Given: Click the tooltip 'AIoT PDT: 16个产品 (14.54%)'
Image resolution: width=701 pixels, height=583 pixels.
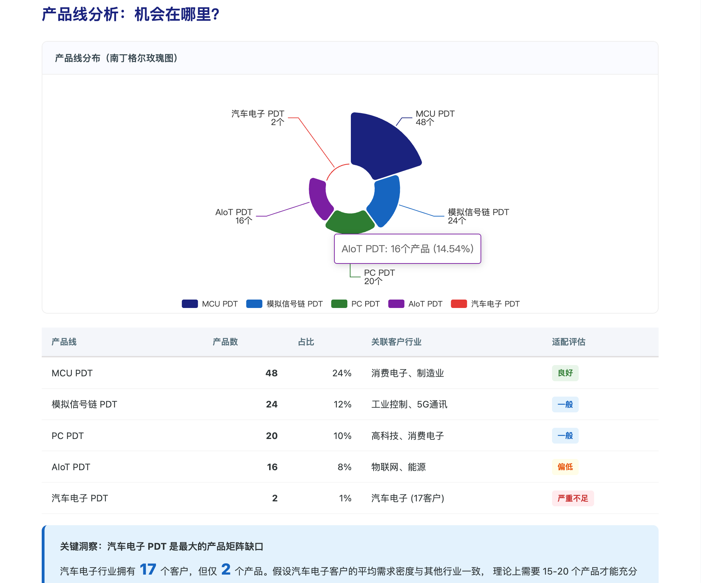Looking at the screenshot, I should (408, 249).
